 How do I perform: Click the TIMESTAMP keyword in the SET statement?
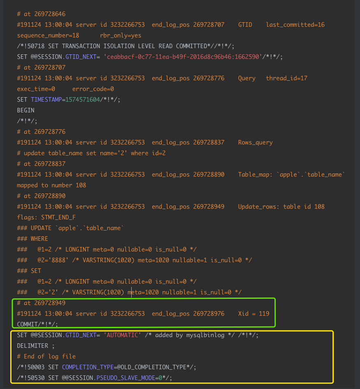coord(46,100)
